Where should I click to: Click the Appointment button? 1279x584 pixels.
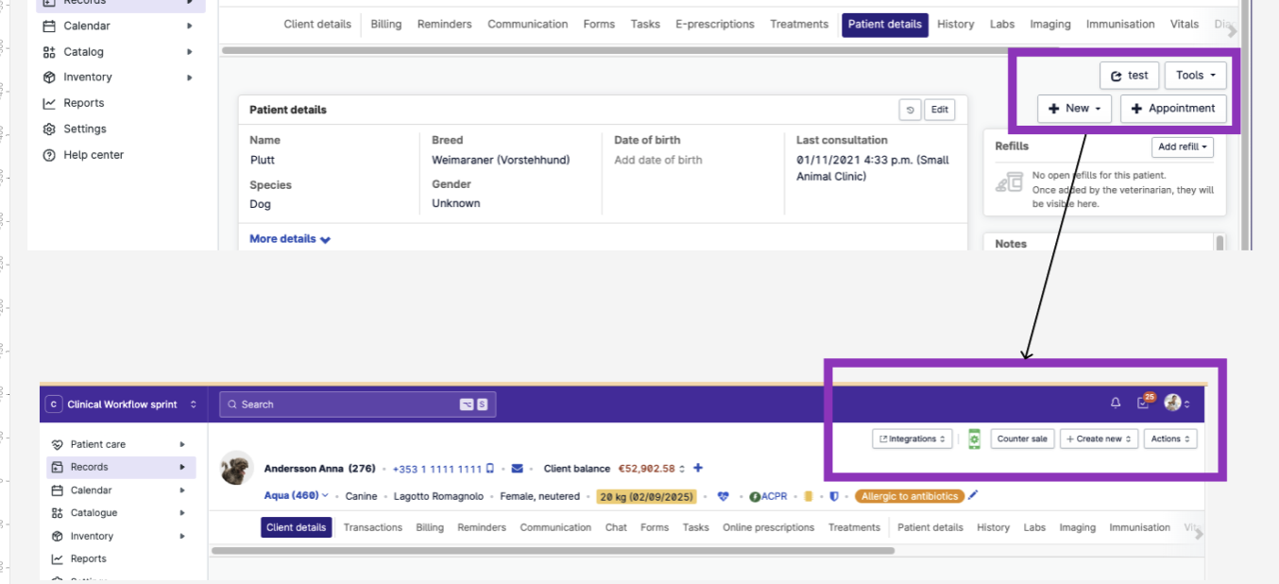click(1173, 109)
